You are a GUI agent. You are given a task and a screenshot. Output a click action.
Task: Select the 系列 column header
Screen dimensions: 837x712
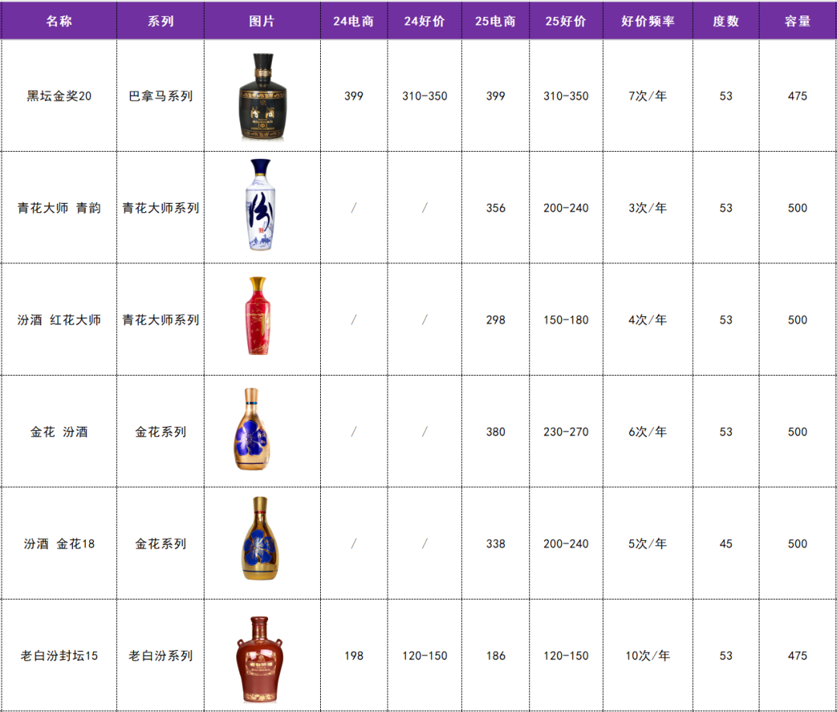[160, 21]
